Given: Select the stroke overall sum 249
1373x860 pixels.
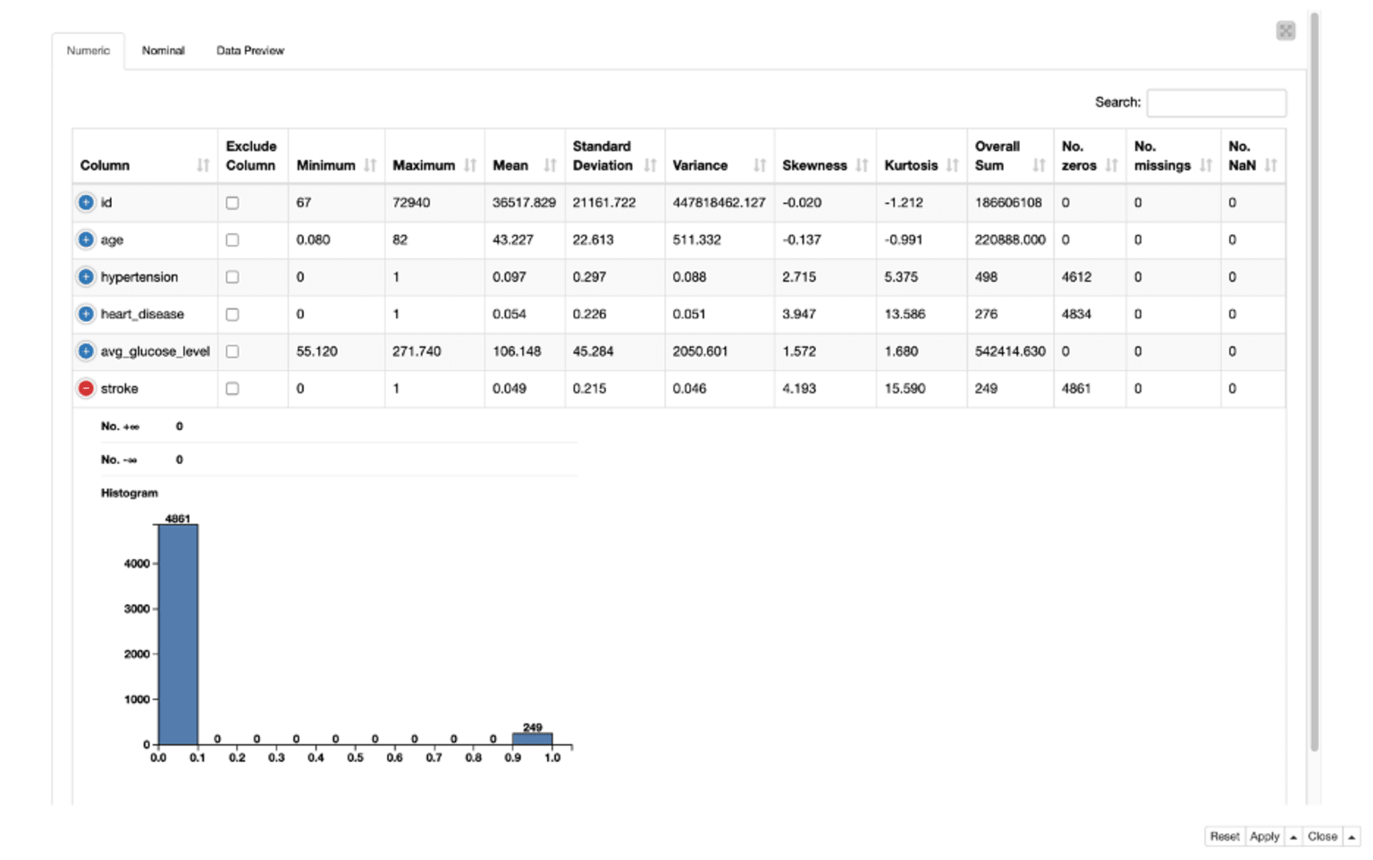Looking at the screenshot, I should pyautogui.click(x=986, y=388).
